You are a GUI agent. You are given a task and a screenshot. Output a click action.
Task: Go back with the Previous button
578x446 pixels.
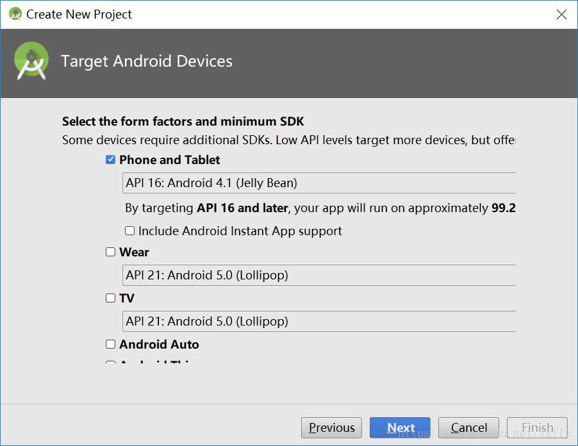[331, 427]
